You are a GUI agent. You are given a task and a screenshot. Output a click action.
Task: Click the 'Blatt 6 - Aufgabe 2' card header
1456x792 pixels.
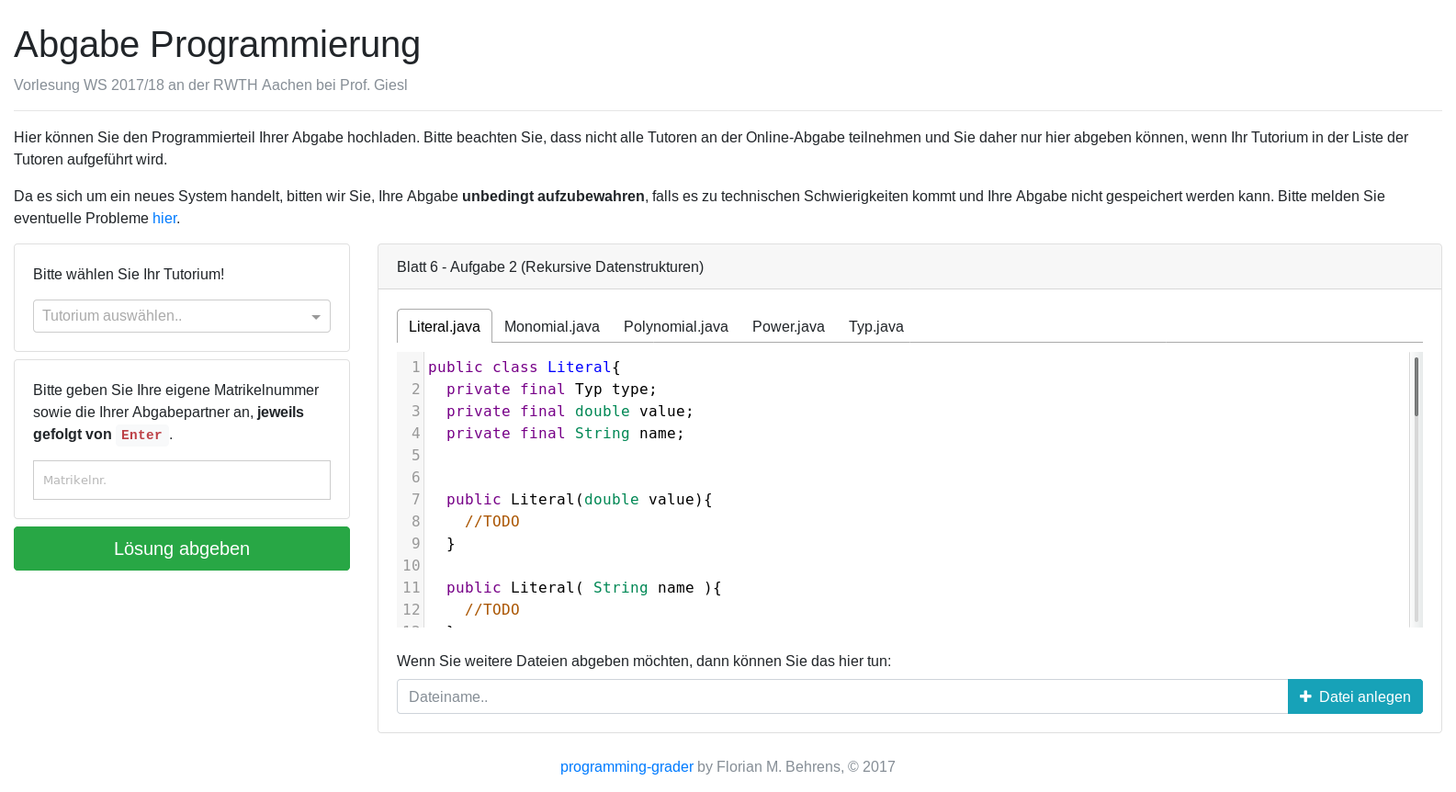[909, 266]
